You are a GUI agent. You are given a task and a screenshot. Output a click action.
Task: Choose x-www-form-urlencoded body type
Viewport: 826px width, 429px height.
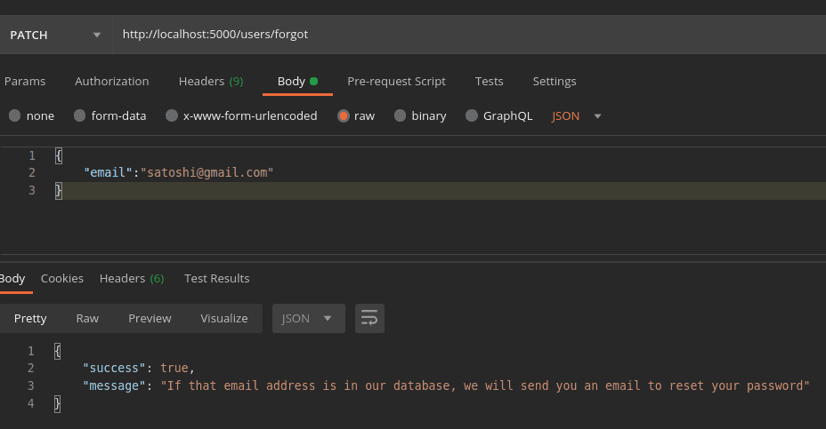point(172,115)
